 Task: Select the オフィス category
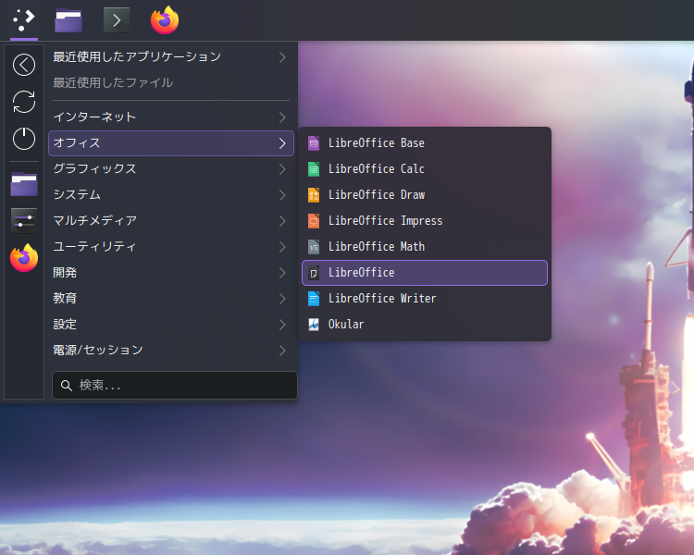tap(171, 143)
